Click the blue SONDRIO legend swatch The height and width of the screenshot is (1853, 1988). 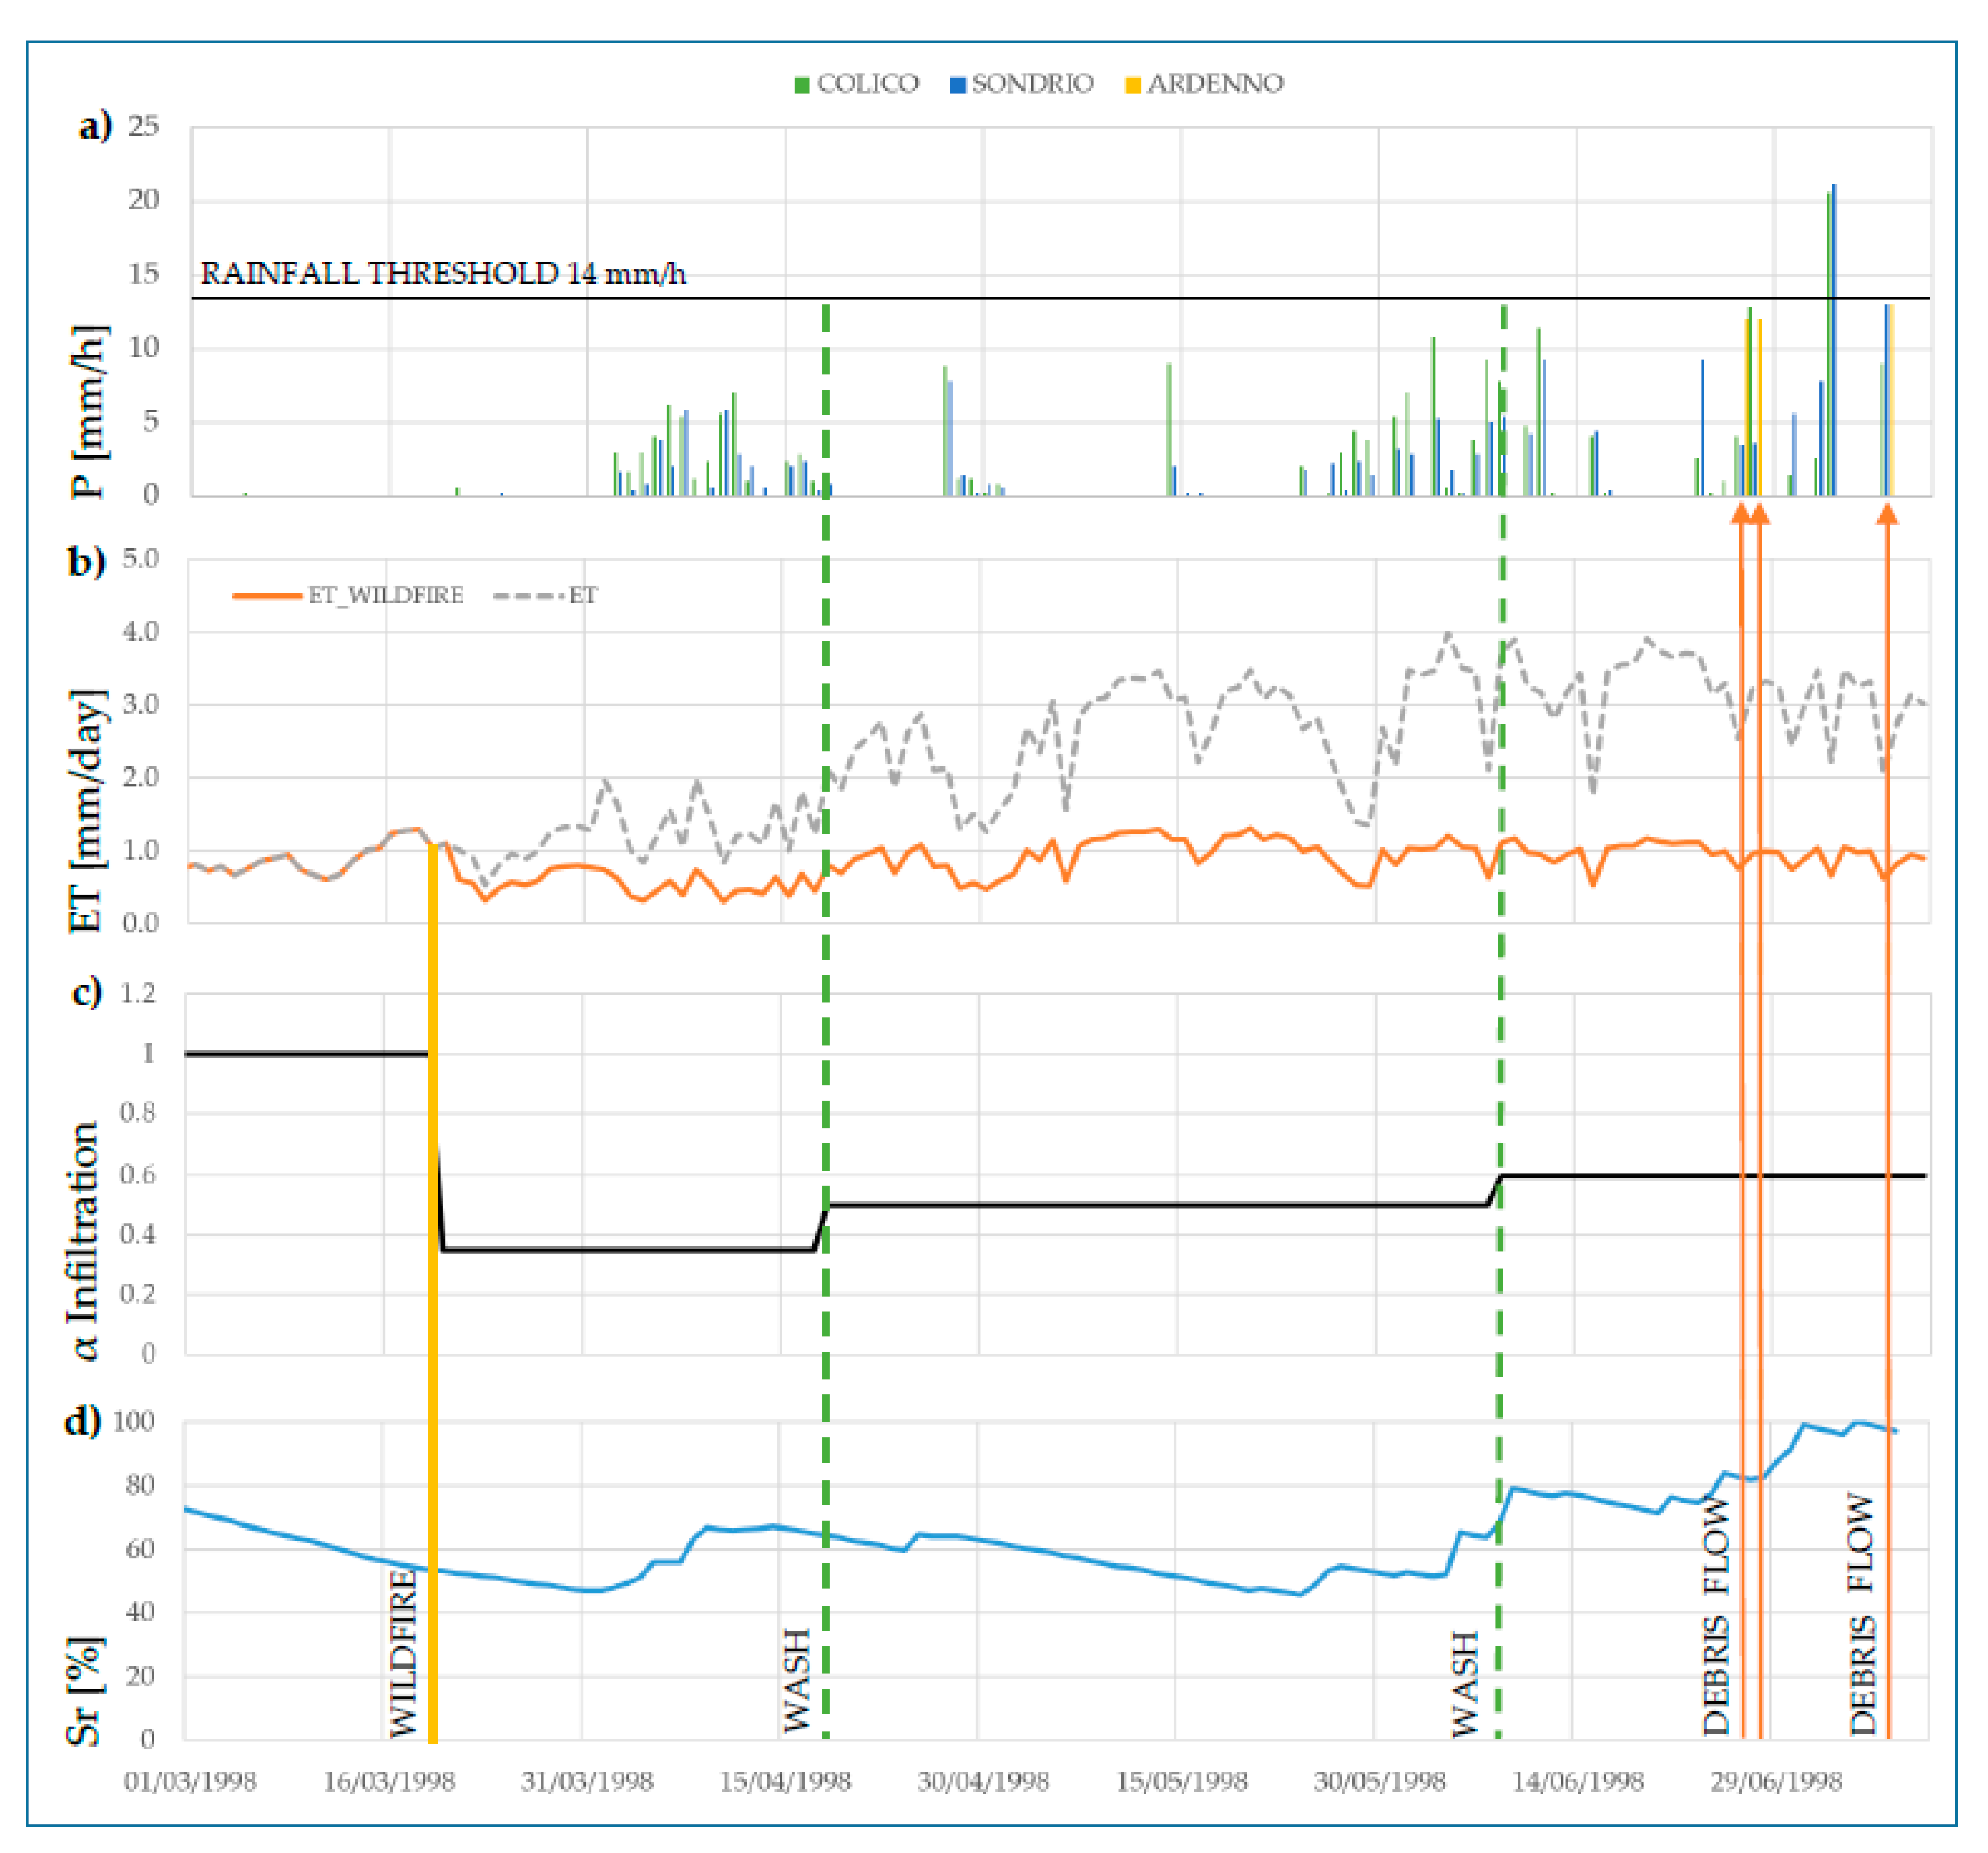958,85
